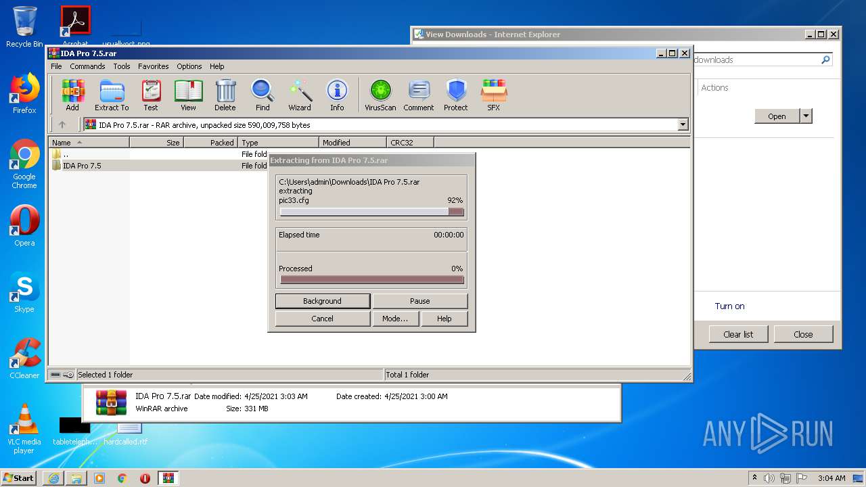866x487 pixels.
Task: Click the file extraction progress bar at 92%
Action: 371,212
